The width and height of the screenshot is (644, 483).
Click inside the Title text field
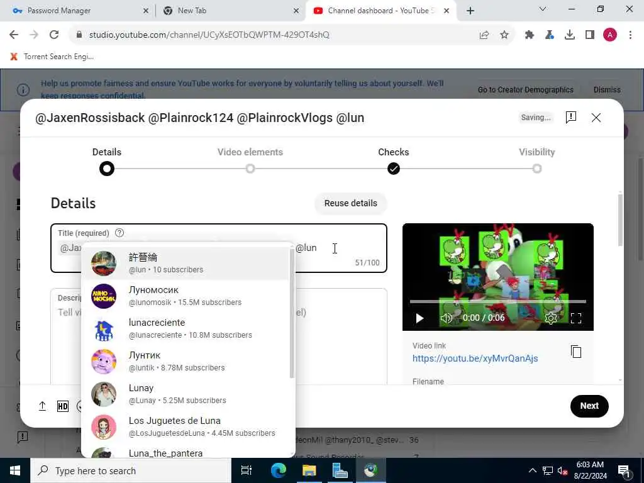[x=218, y=248]
